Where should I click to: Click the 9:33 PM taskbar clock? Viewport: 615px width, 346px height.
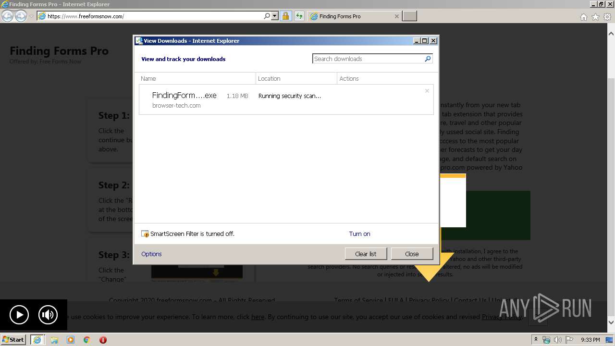(590, 340)
